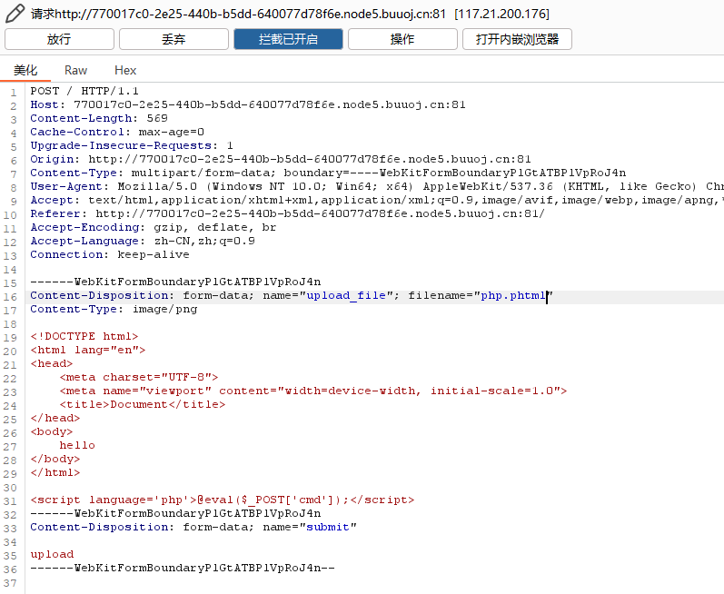Screen dimensions: 724x594
Task: Click the script language='php' eval payload line
Action: point(223,500)
